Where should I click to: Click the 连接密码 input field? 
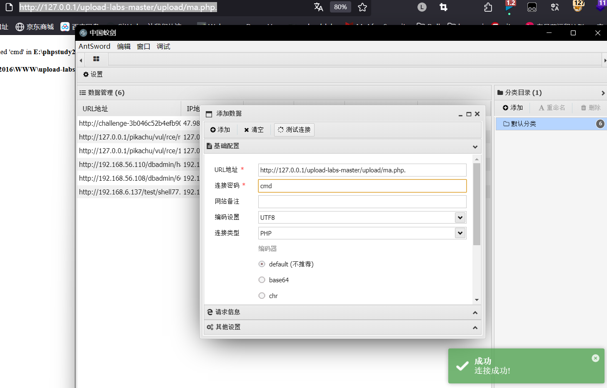coord(362,186)
